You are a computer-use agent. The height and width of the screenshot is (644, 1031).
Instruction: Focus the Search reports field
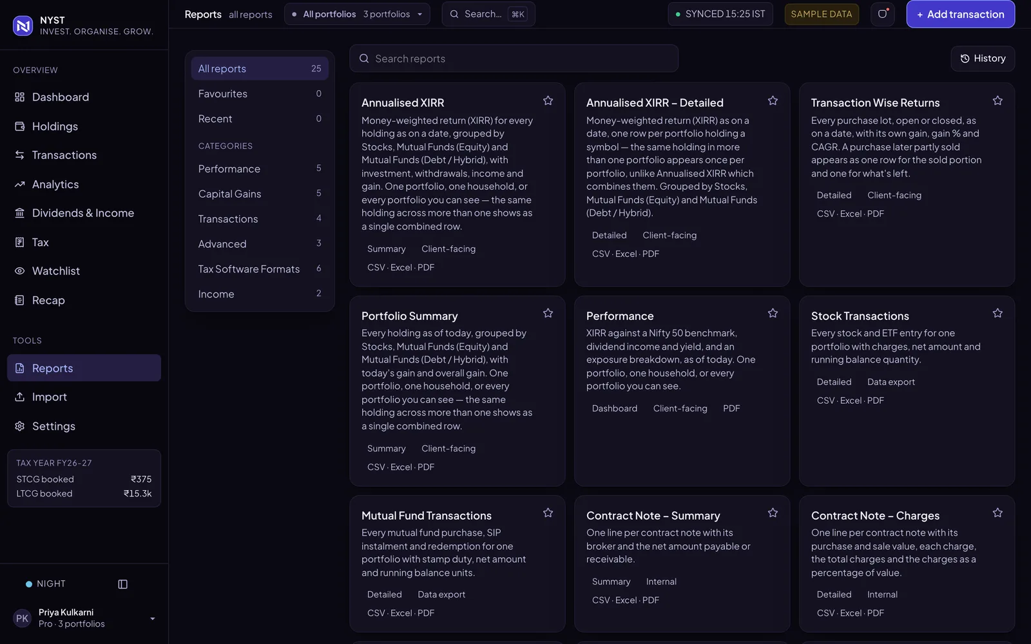point(514,59)
